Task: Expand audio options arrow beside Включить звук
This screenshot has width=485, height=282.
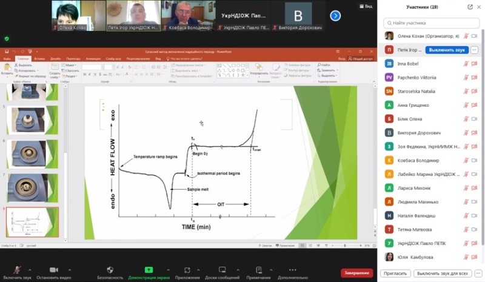Action: (x=30, y=270)
